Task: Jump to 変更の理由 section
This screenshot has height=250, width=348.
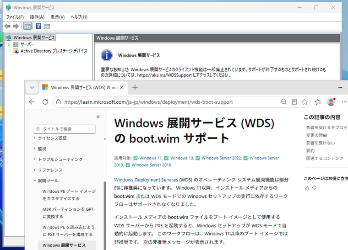Action: click(316, 135)
